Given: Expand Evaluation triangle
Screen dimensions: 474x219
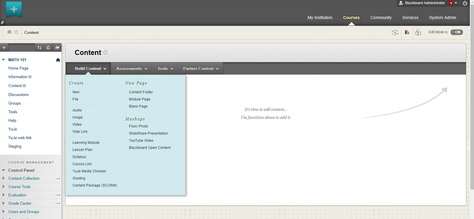Looking at the screenshot, I should 4,195.
